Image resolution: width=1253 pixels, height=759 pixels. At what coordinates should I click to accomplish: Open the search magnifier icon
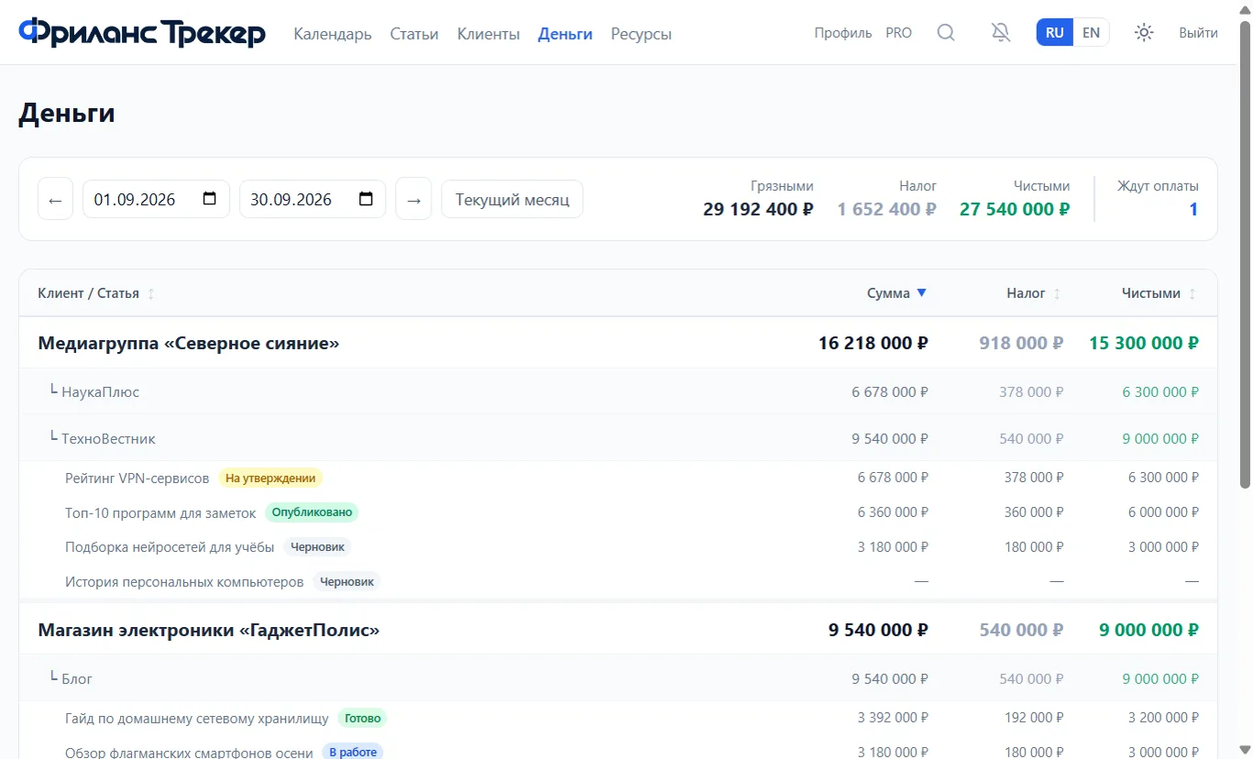946,33
